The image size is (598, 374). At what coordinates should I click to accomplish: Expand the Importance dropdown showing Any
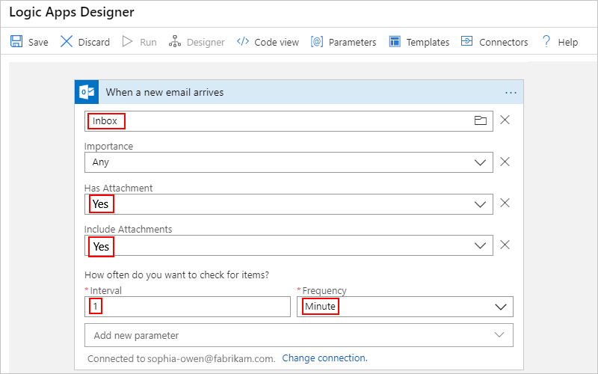(x=480, y=162)
